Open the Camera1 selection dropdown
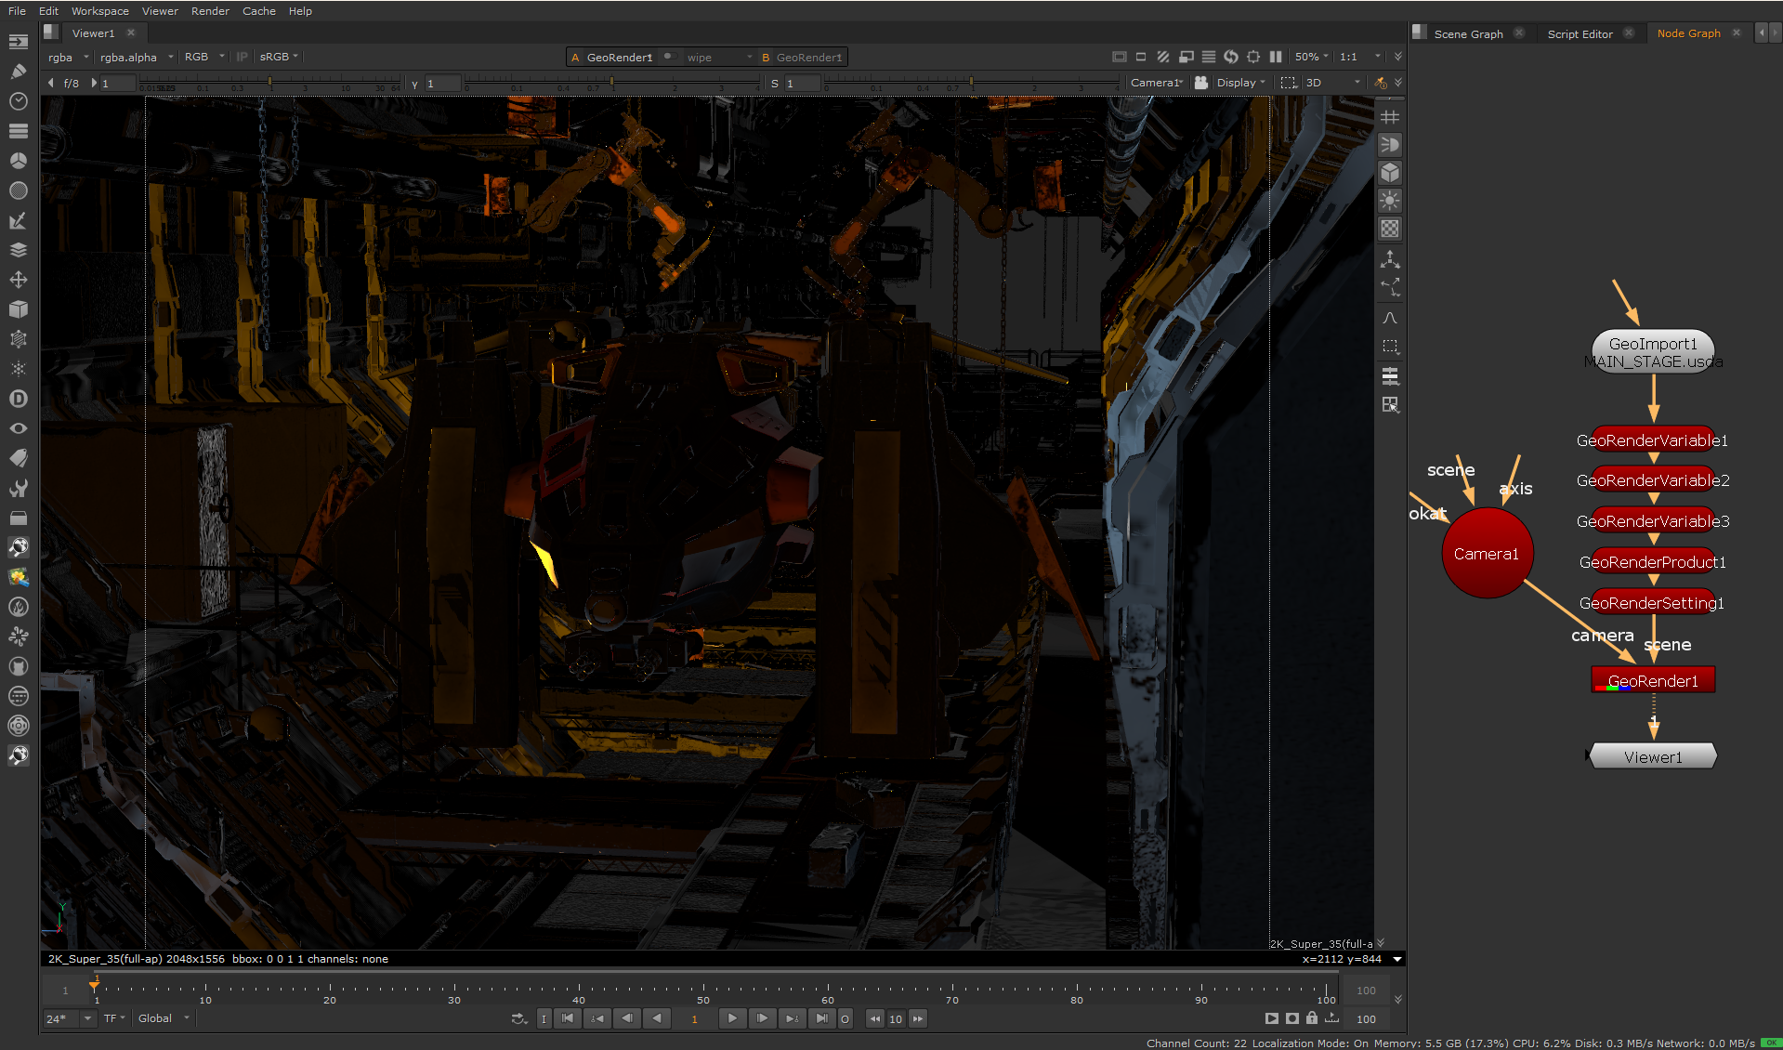The image size is (1783, 1050). [1158, 83]
